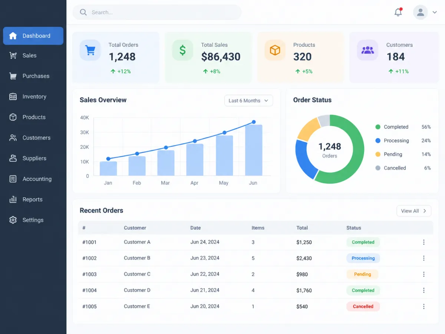Click the Completed badge for order #1001

click(x=363, y=242)
